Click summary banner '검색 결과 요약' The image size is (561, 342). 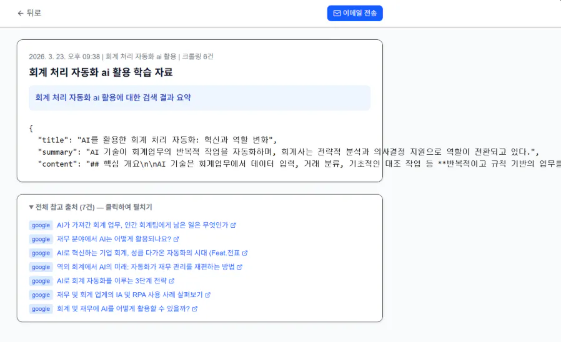coord(200,97)
